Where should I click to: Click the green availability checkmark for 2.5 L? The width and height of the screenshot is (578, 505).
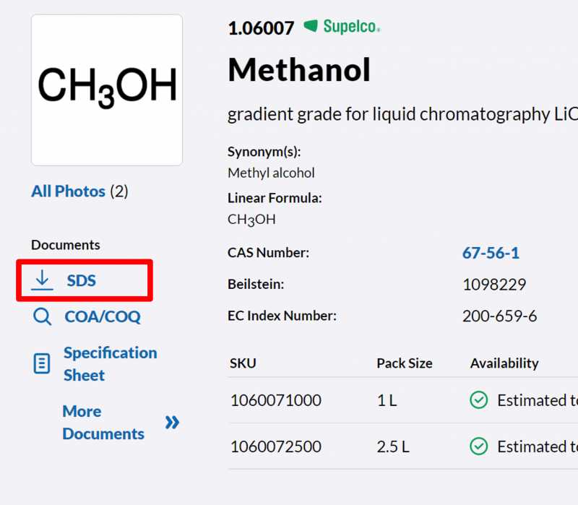pyautogui.click(x=478, y=446)
